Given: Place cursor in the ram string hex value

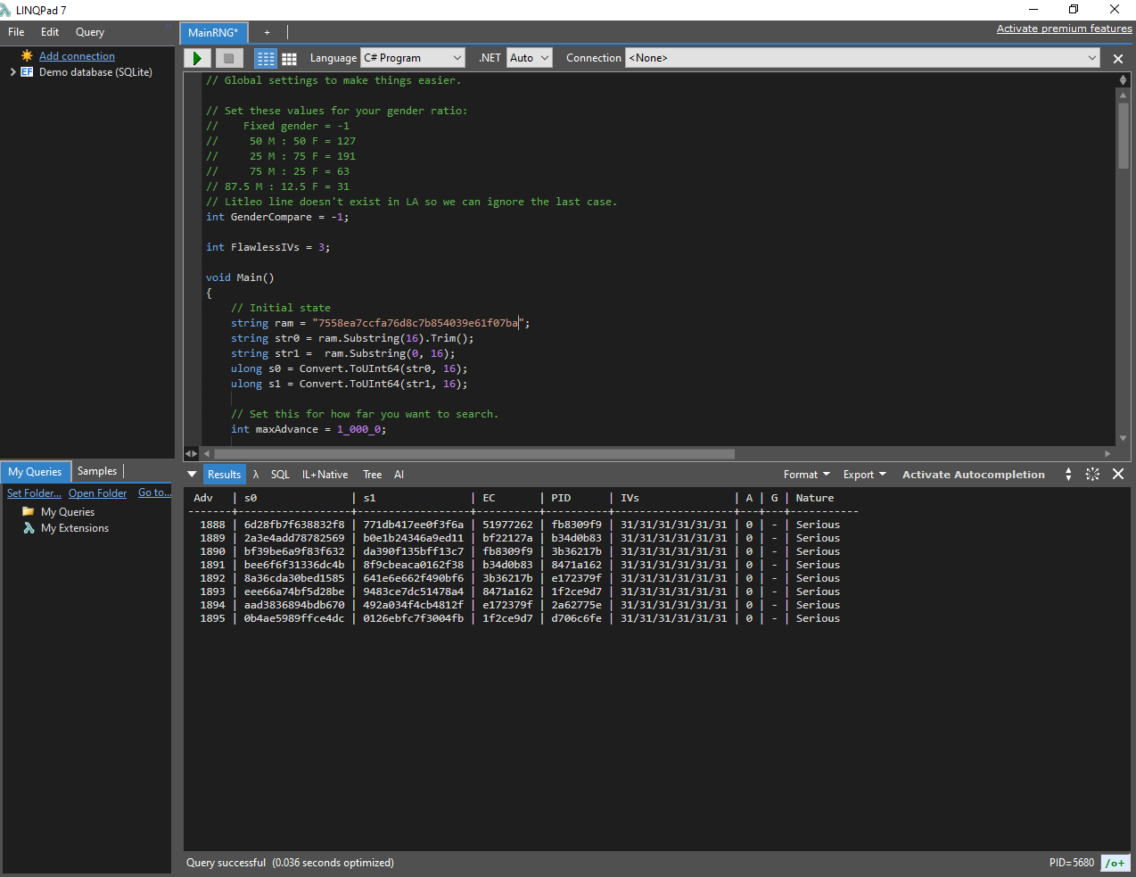Looking at the screenshot, I should 418,323.
